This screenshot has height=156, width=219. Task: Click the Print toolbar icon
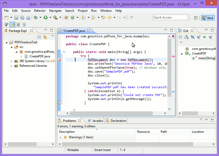click(x=28, y=17)
